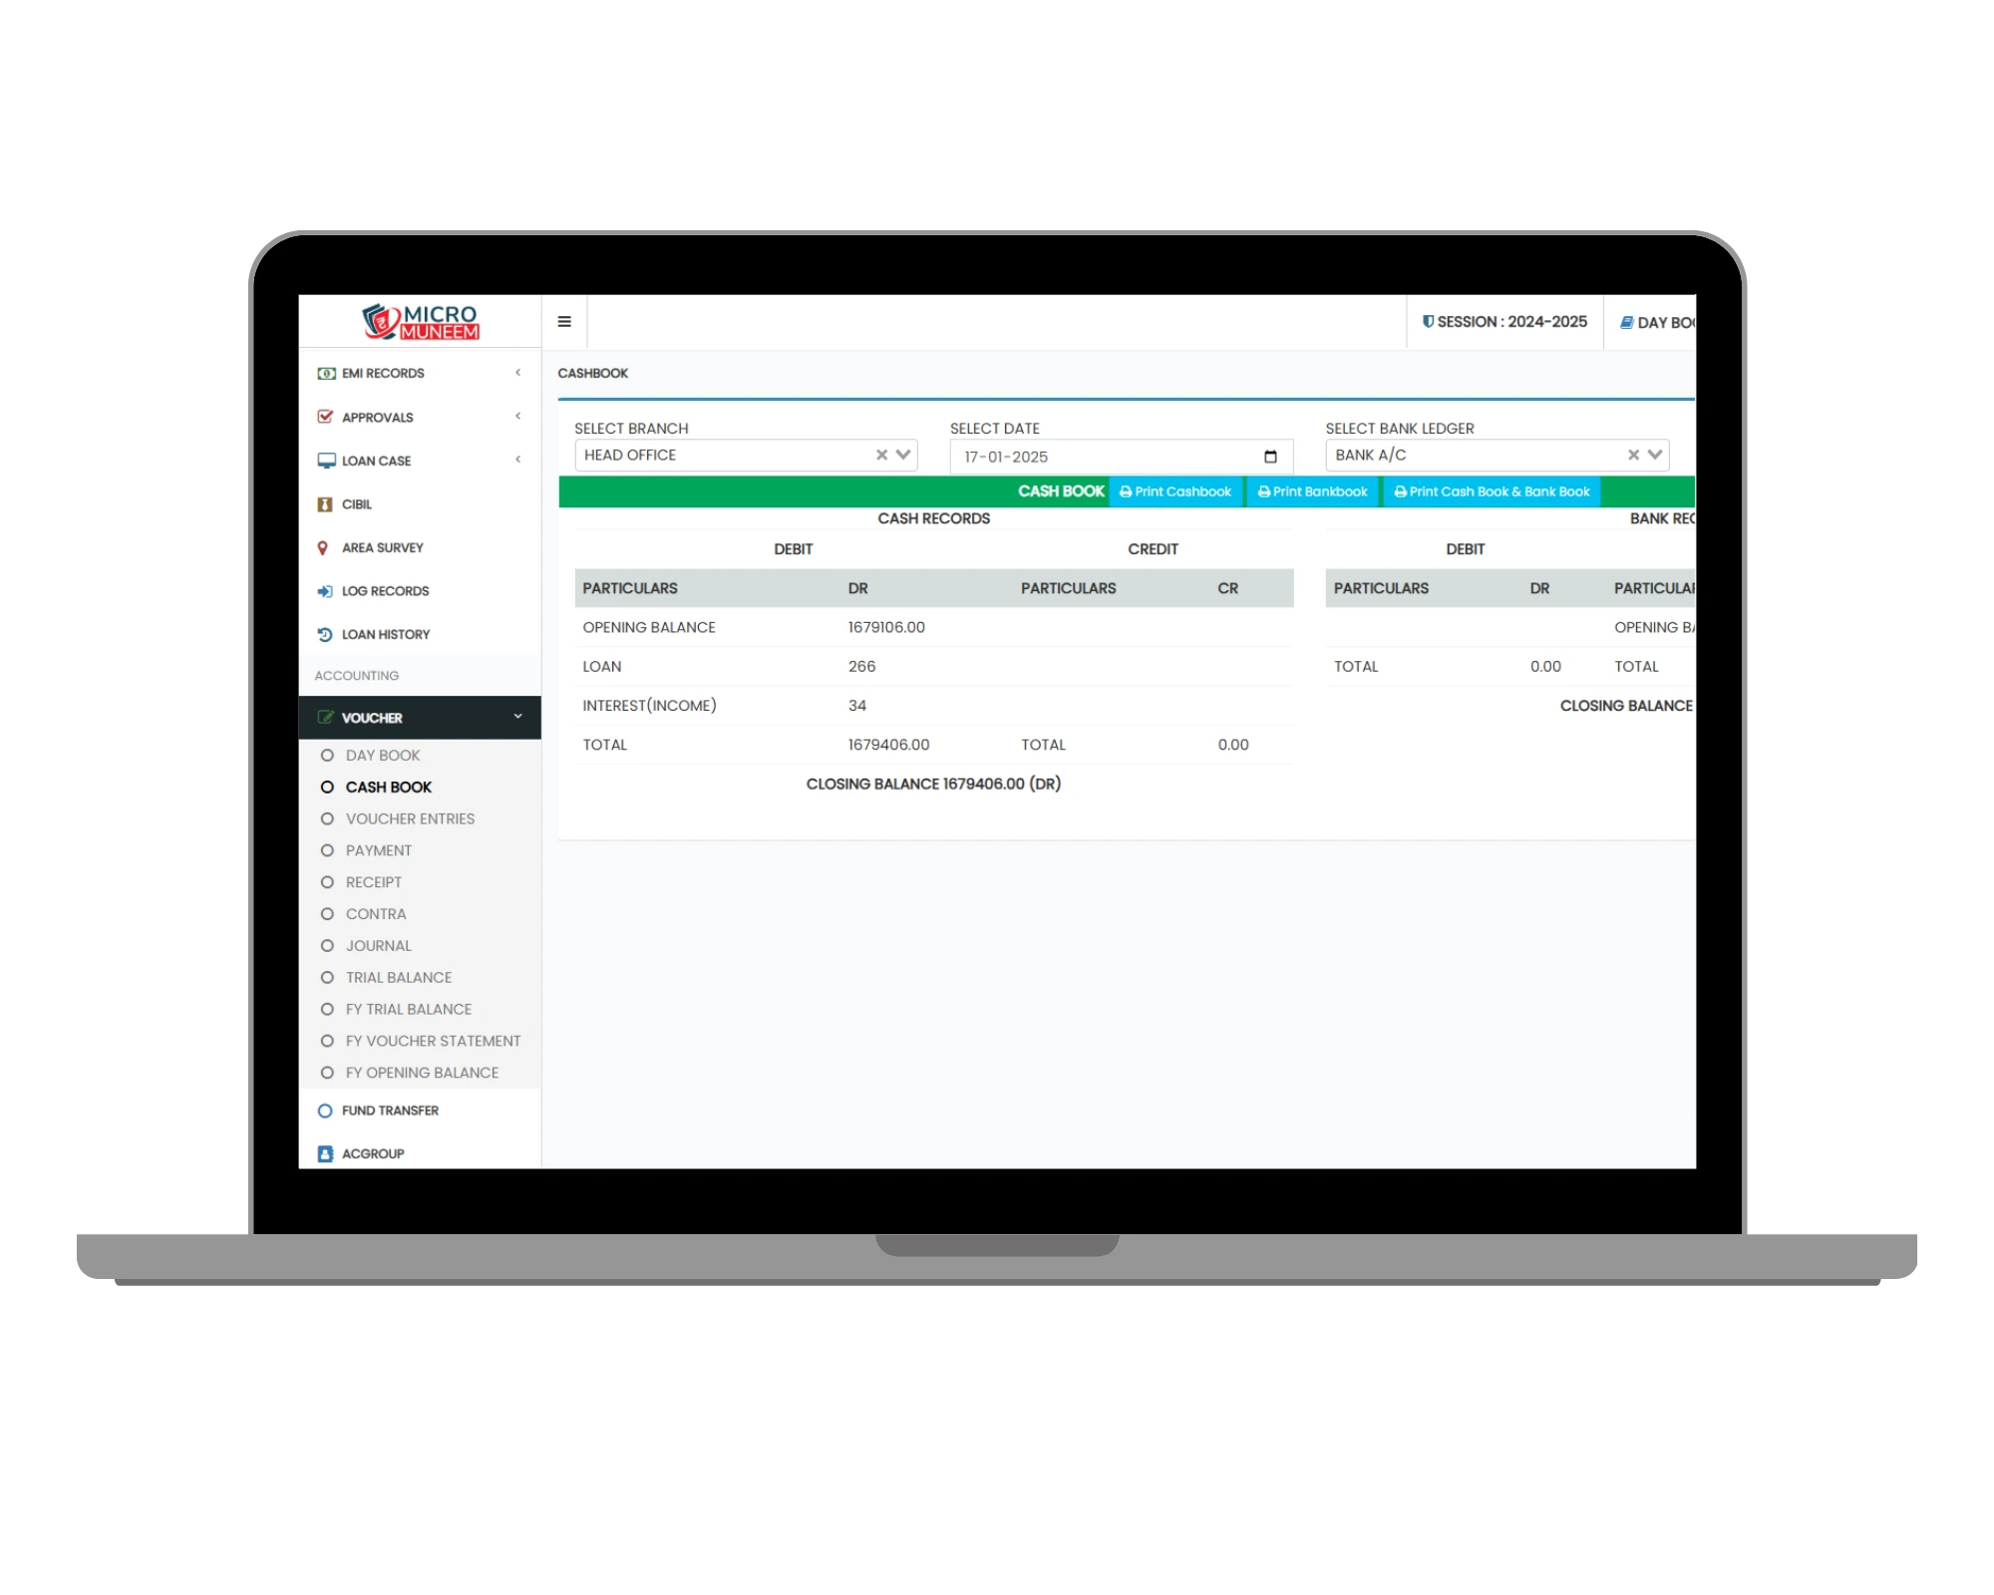This screenshot has height=1595, width=1994.
Task: Click Print Cash Book & Bank Book
Action: tap(1492, 494)
